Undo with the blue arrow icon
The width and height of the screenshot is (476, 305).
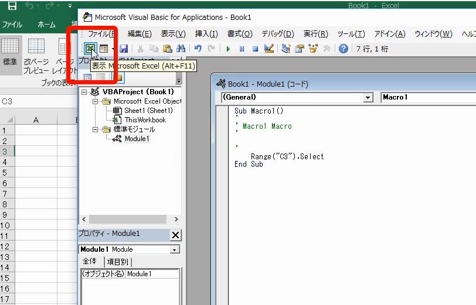198,49
